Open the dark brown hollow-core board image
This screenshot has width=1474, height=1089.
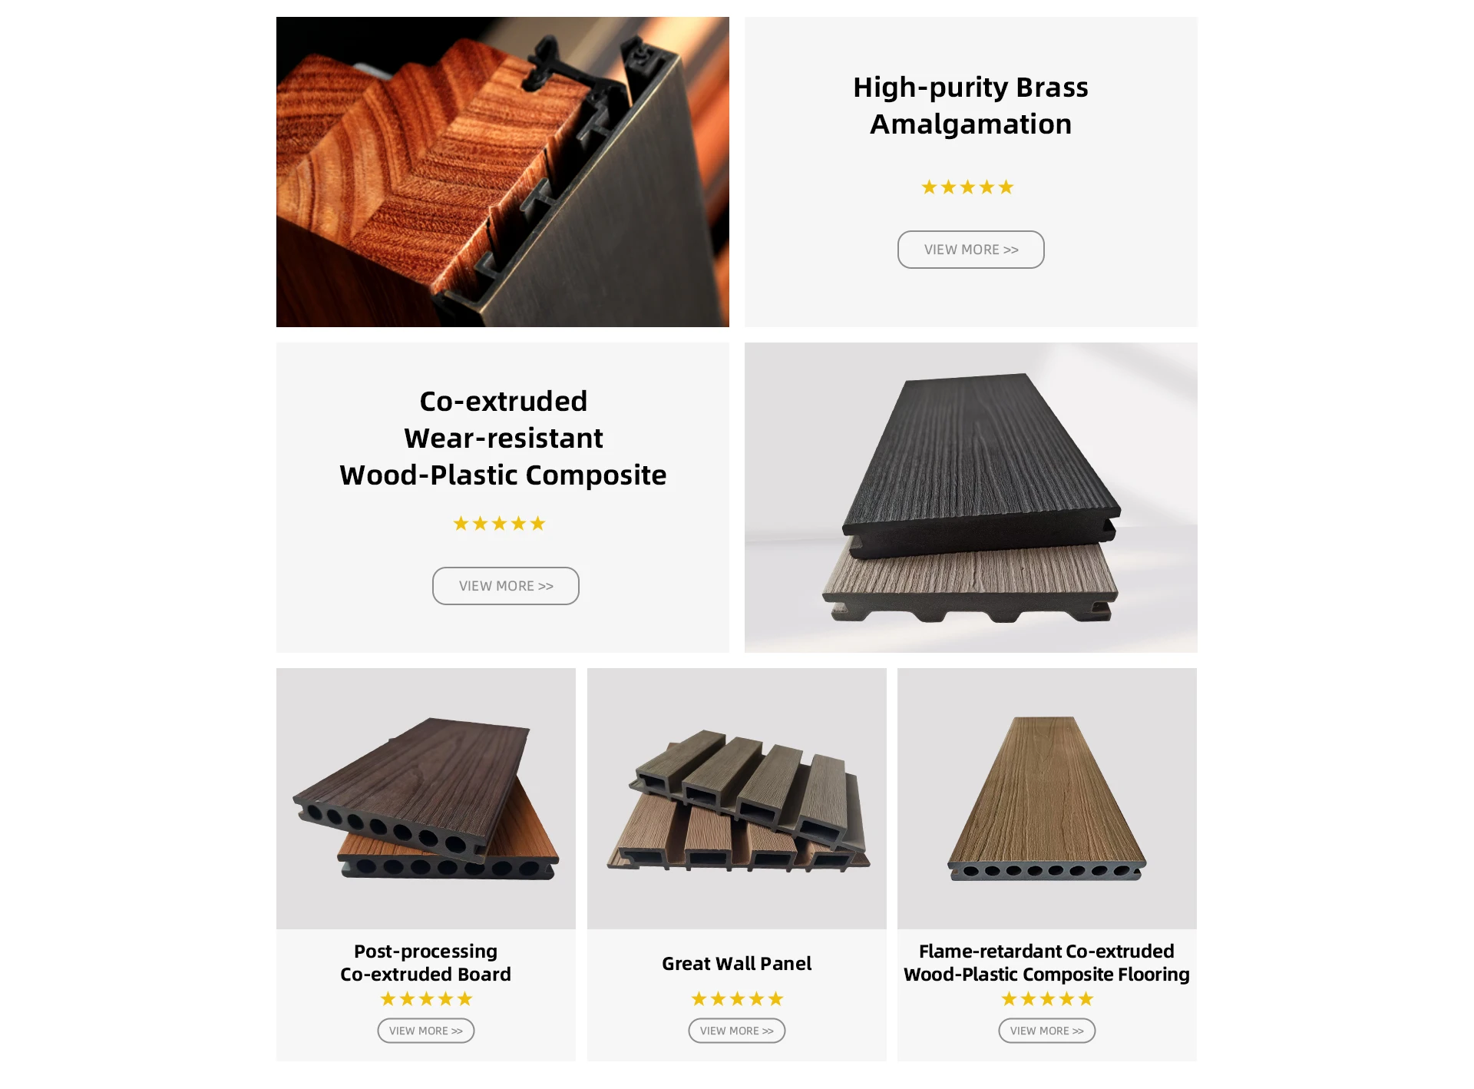tap(425, 799)
